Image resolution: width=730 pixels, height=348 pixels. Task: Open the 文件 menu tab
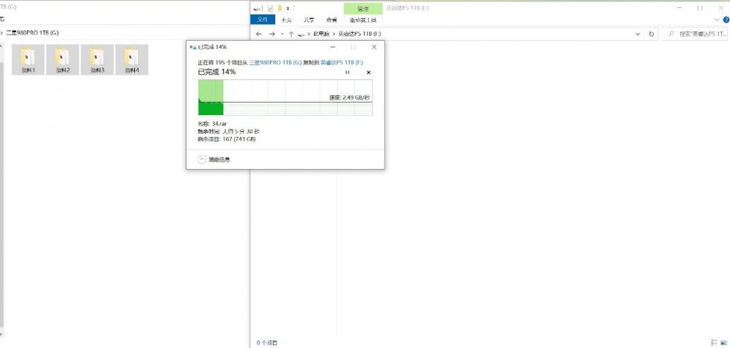coord(263,20)
